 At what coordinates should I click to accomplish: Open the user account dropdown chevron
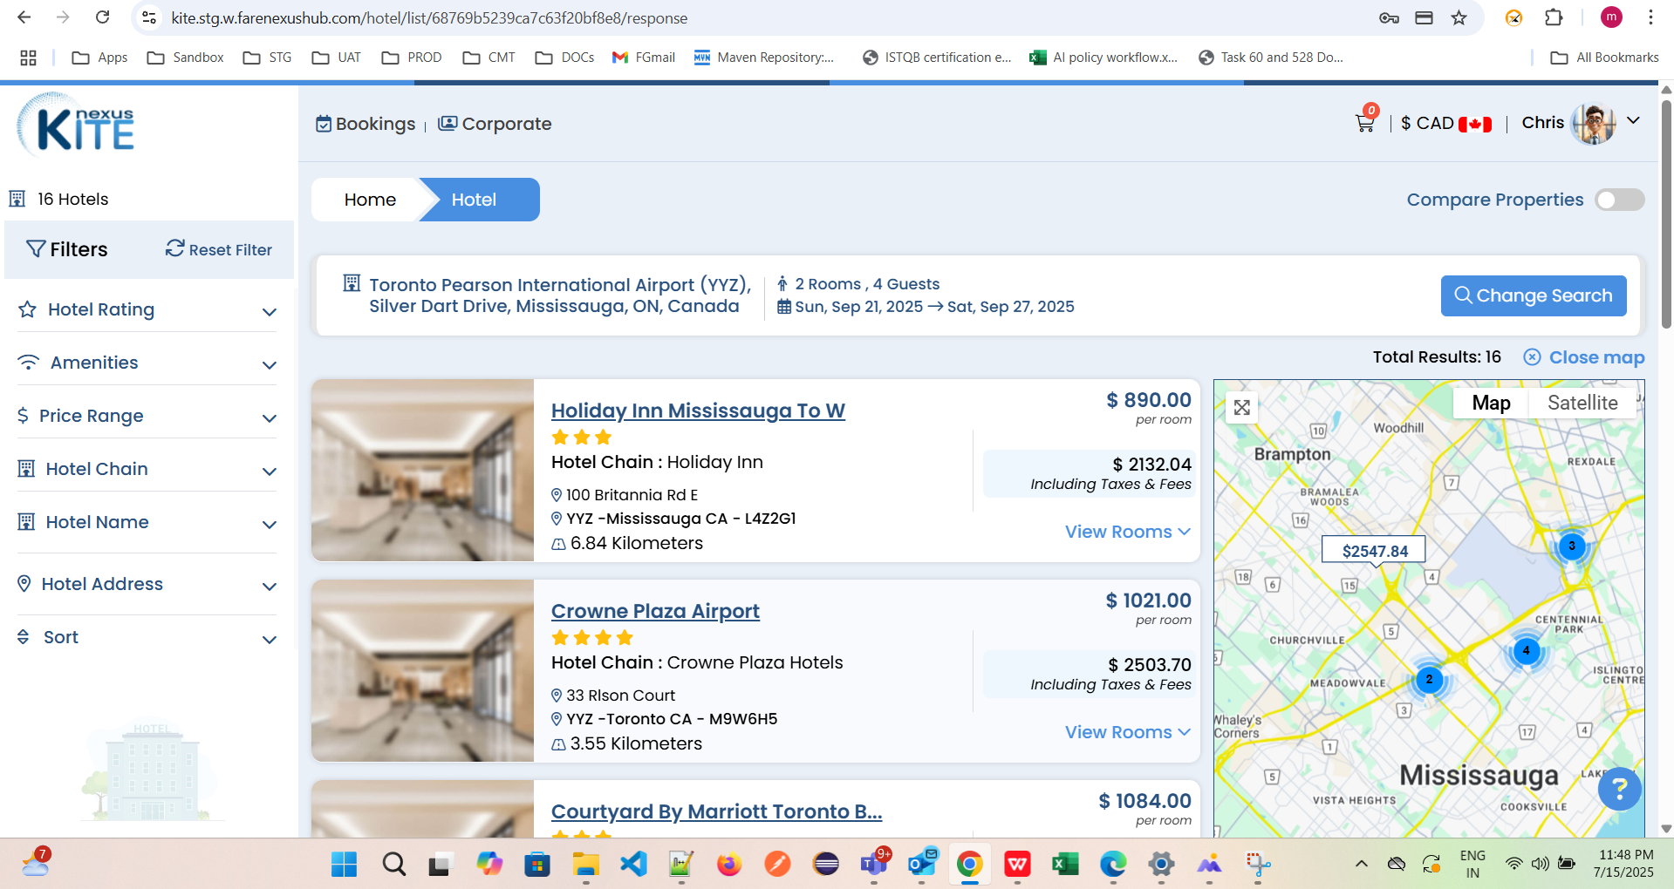pyautogui.click(x=1634, y=121)
